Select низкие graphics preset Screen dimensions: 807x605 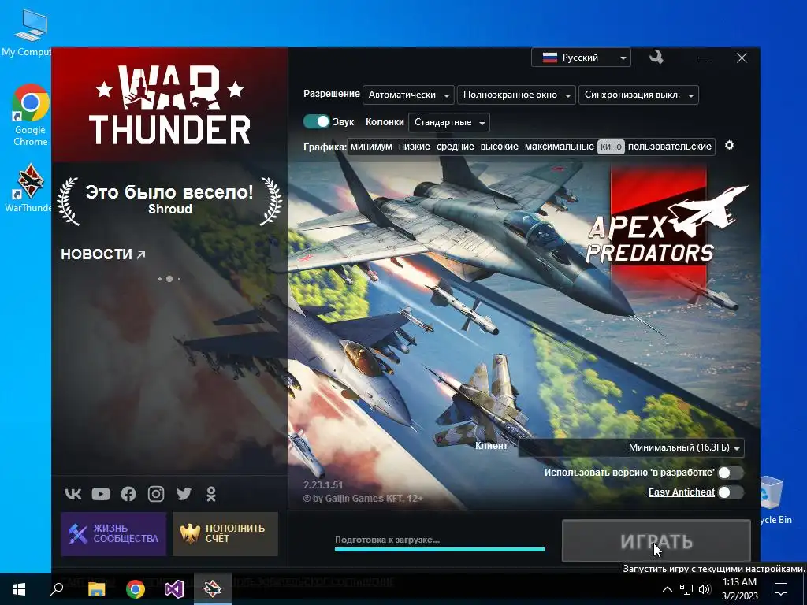click(x=415, y=147)
